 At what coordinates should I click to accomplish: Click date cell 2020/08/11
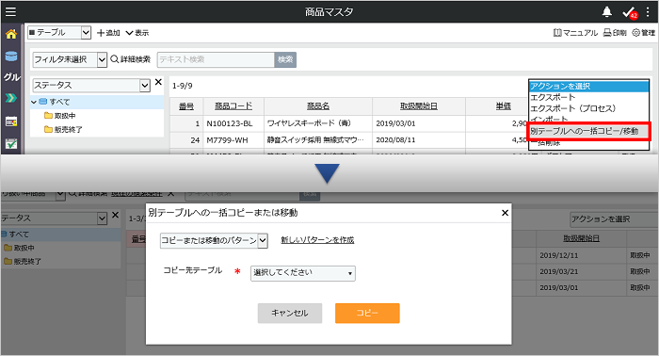(x=419, y=140)
